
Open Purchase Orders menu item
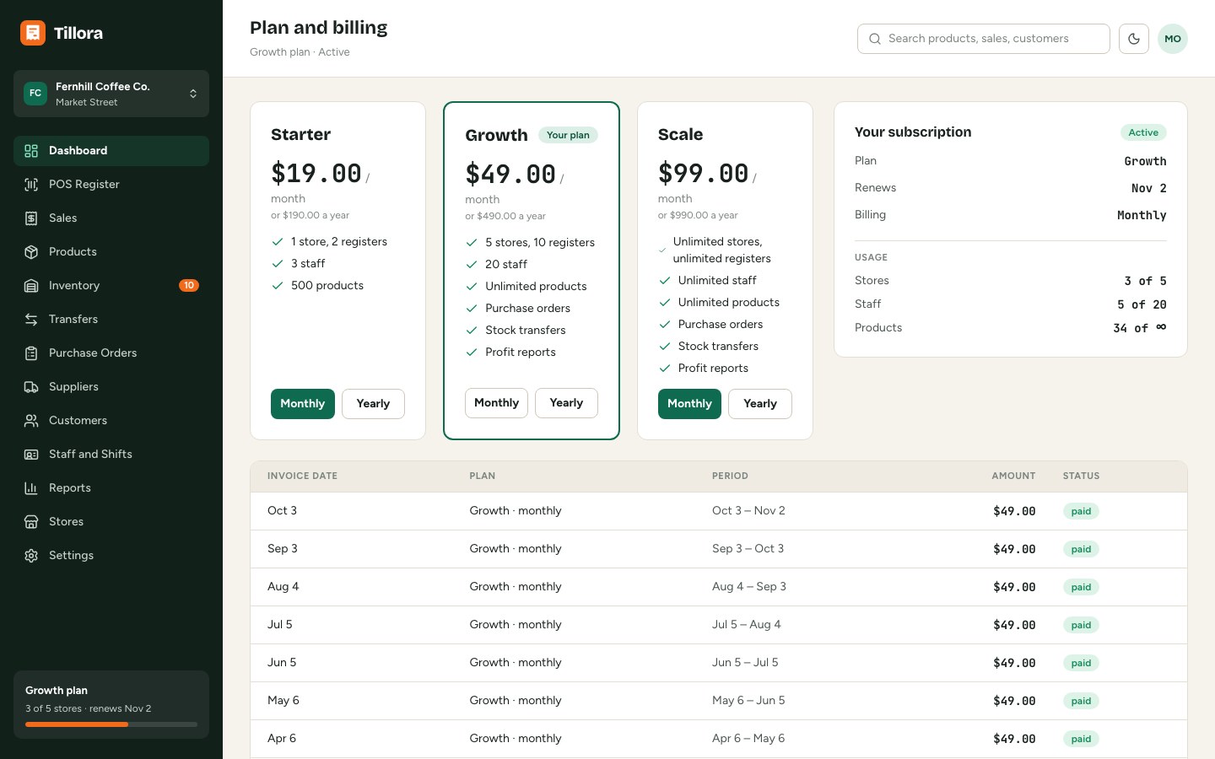tap(111, 353)
